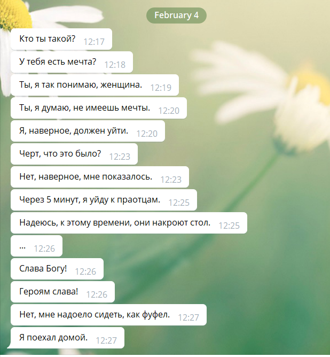
Task: Click the message "У тебя есть мечта?"
Action: [72, 62]
